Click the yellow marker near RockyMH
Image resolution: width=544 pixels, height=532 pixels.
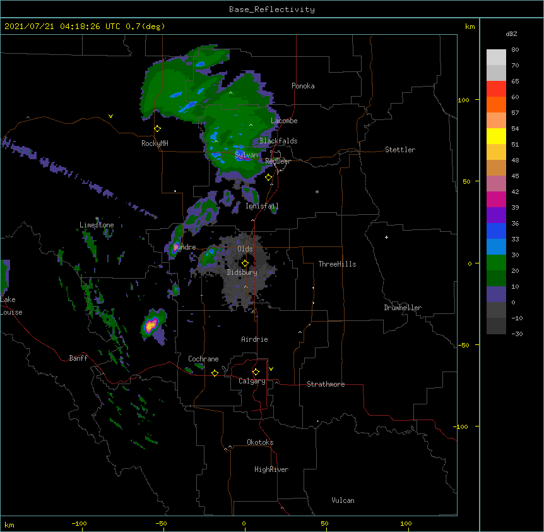(x=158, y=129)
